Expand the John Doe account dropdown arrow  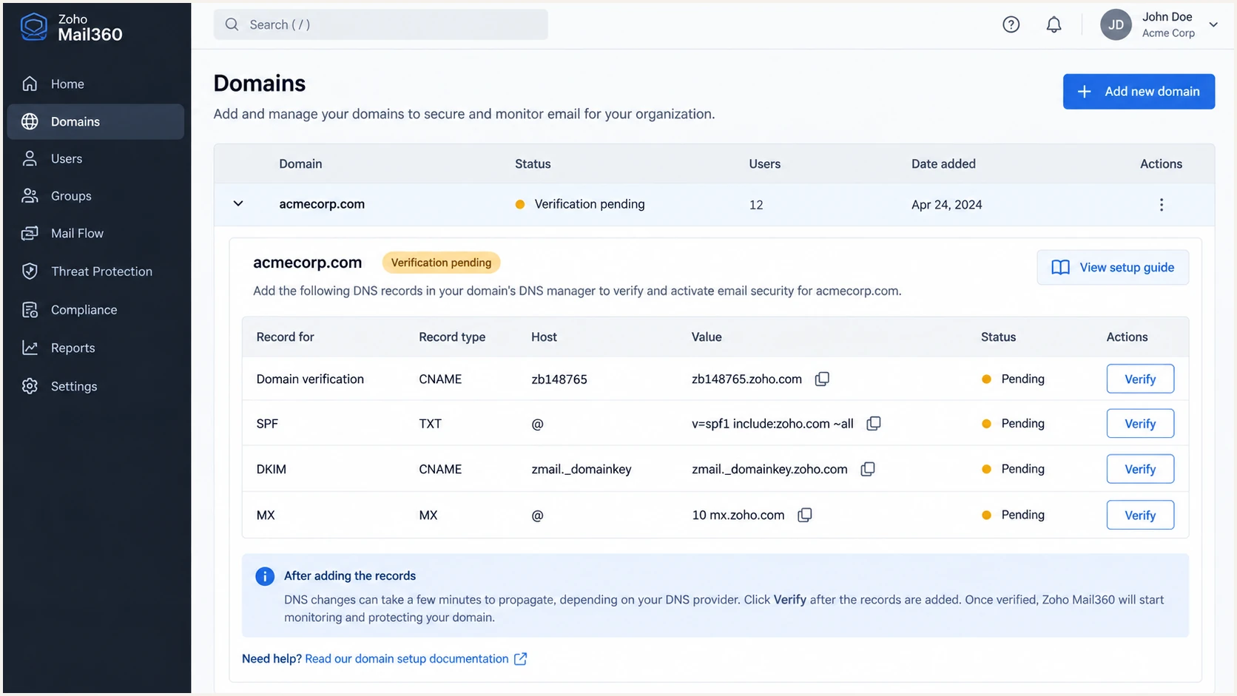point(1213,24)
